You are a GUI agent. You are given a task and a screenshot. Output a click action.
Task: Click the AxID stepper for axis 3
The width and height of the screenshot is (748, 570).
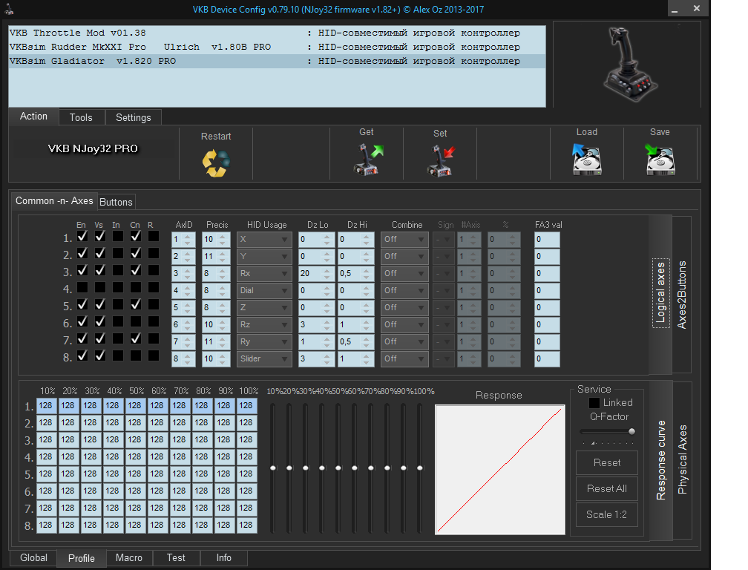pos(188,273)
